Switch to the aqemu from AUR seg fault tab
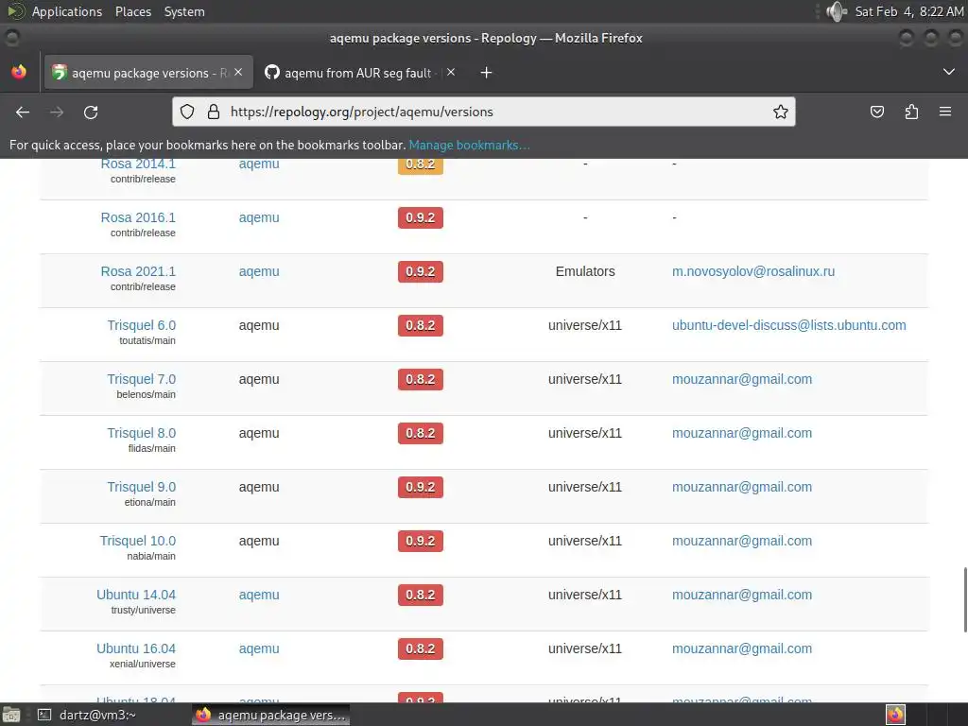 358,73
